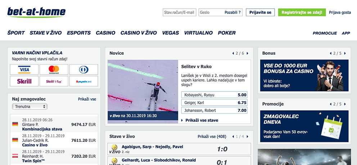
Task: Advance Stave v živo to next page
Action: click(248, 137)
